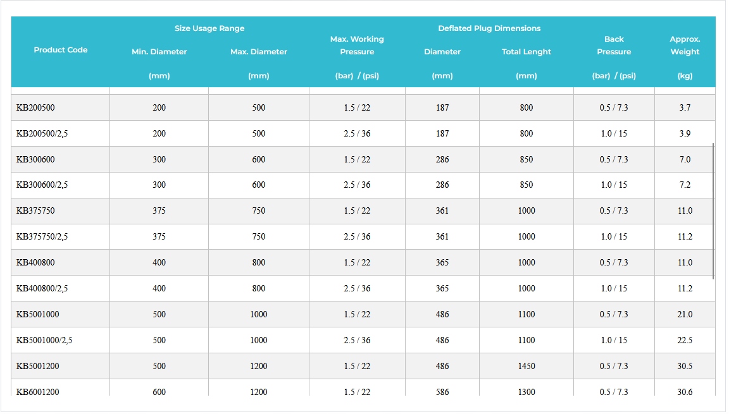Screen dimensions: 729x414
Task: Click the Max. Working Pressure header
Action: pos(357,46)
